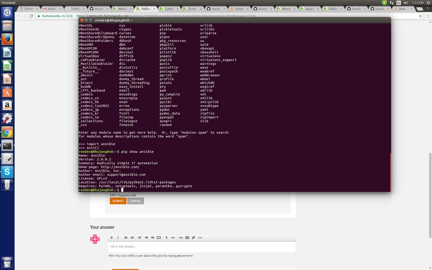
Task: Click the 'Fill in the details...' answer field
Action: tap(201, 247)
